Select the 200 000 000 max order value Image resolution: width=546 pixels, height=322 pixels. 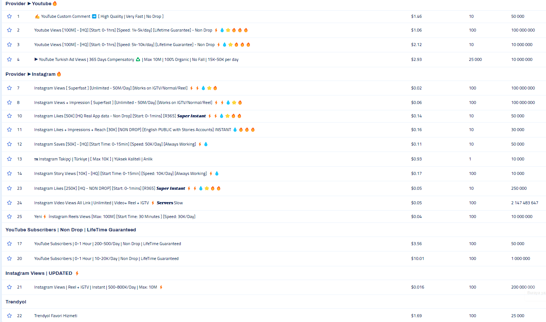[523, 287]
